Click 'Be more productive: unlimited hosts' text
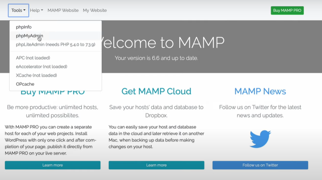 point(53,111)
